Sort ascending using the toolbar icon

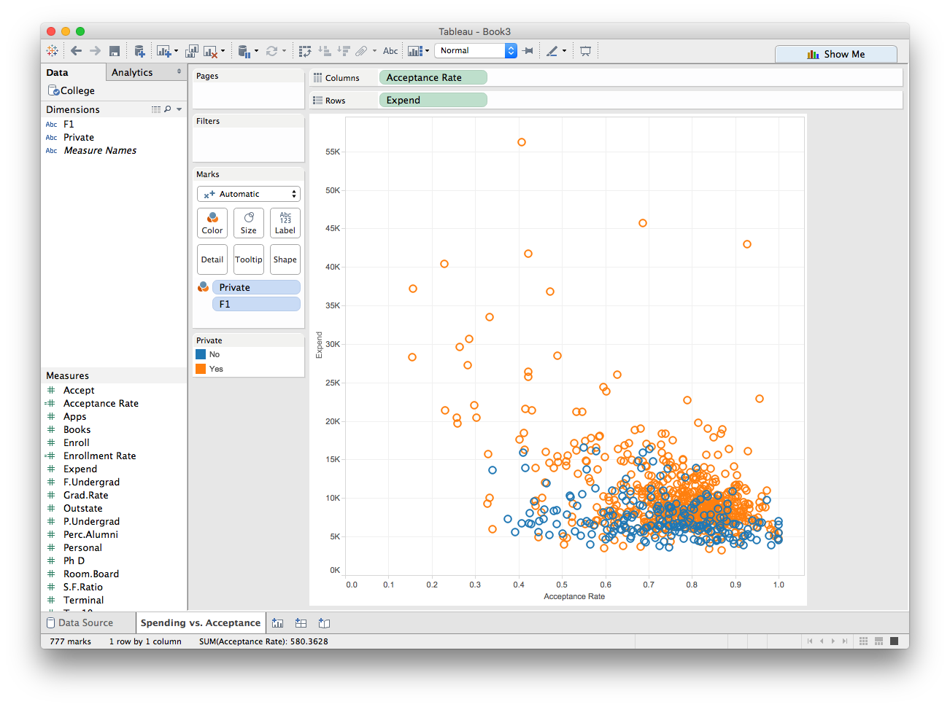pyautogui.click(x=325, y=51)
